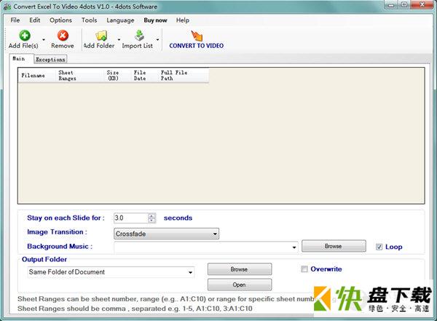The width and height of the screenshot is (437, 321).
Task: Open the Buy now menu
Action: 155,20
